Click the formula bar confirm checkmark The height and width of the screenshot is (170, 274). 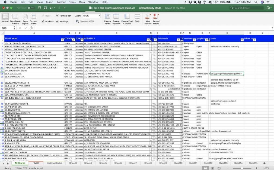[26, 28]
